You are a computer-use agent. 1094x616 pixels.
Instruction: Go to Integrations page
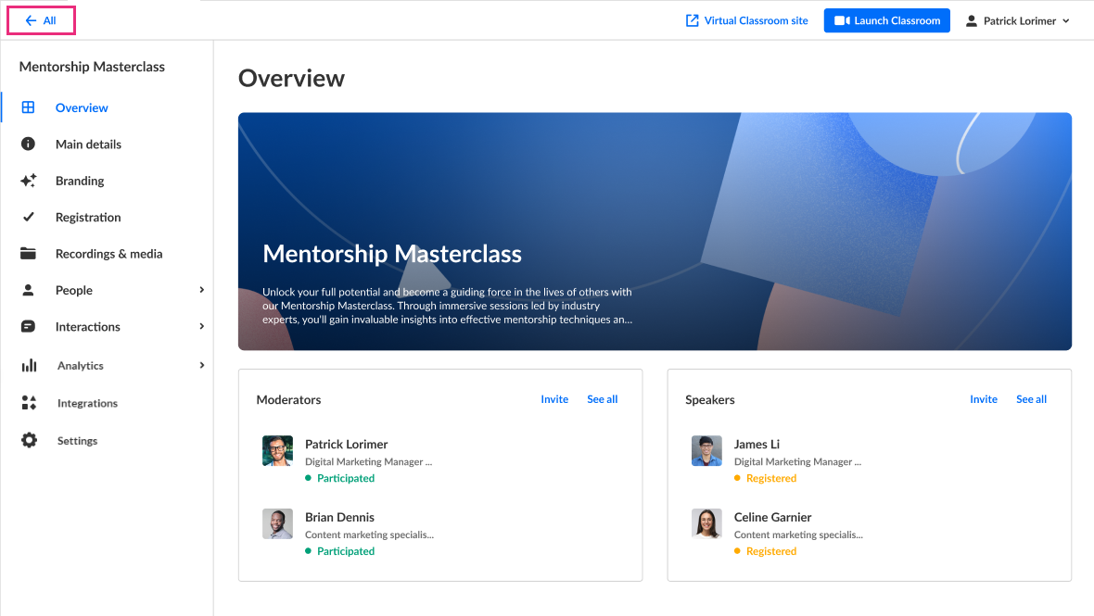(x=87, y=403)
